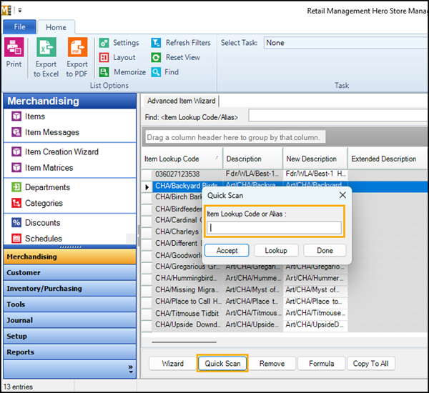Select row CHA/Upside Downd
Image resolution: width=429 pixels, height=393 pixels.
click(x=285, y=324)
